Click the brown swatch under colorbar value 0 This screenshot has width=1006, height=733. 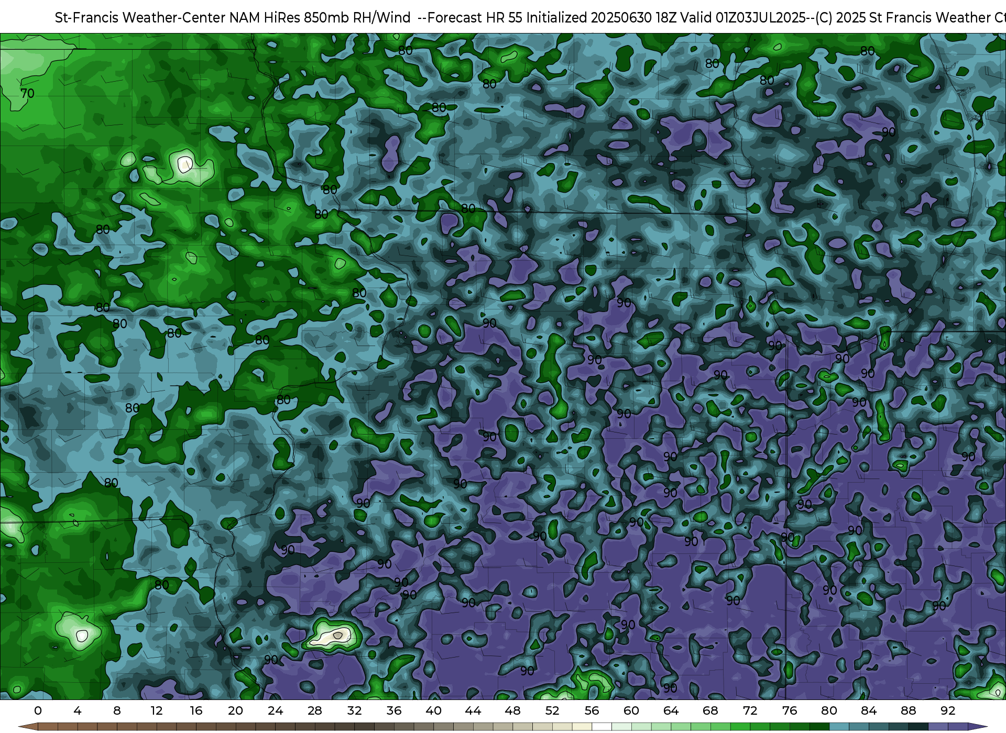coord(48,727)
